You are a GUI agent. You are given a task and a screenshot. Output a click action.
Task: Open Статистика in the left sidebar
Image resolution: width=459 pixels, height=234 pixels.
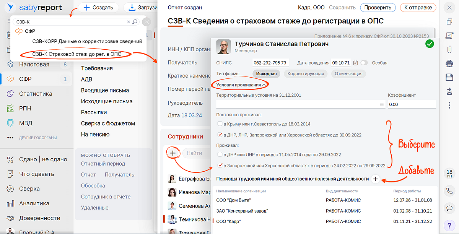[36, 94]
